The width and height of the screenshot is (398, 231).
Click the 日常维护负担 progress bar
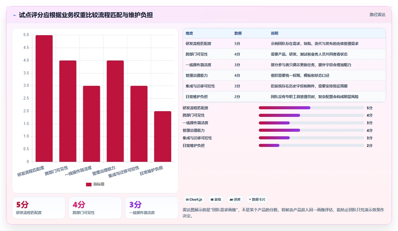coord(311,145)
